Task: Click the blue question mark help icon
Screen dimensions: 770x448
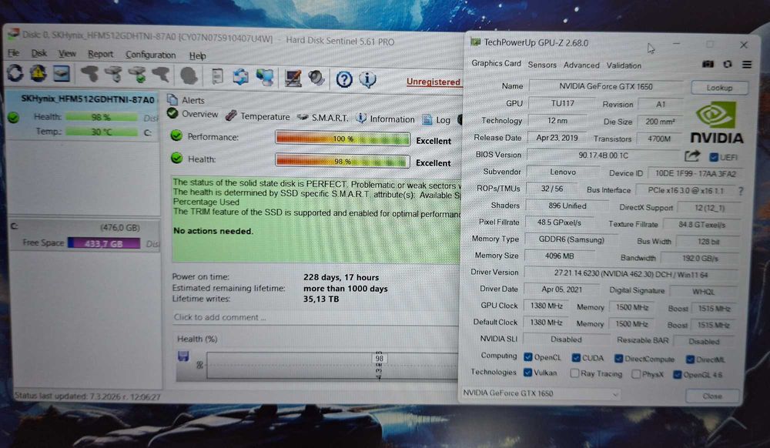Action: pos(344,79)
